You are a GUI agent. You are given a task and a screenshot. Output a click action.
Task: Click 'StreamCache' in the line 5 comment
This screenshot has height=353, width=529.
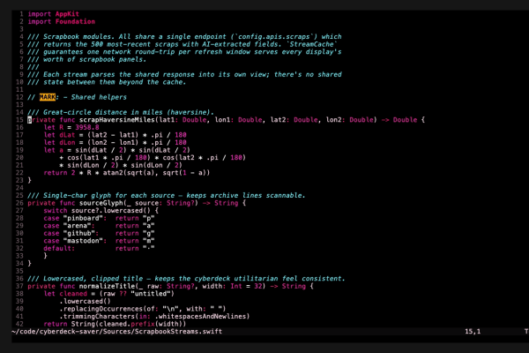[311, 44]
